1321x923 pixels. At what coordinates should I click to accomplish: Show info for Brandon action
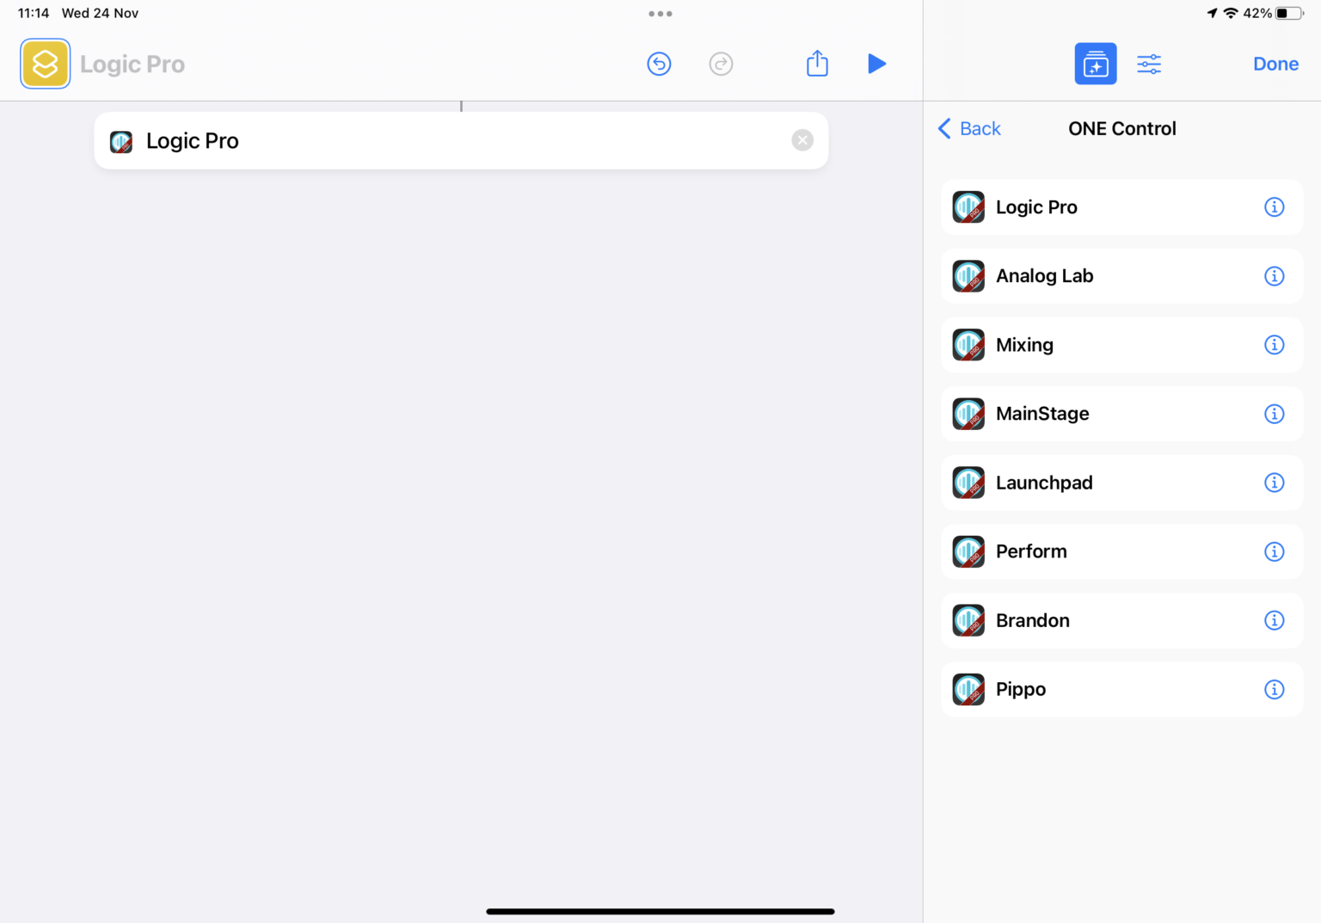pyautogui.click(x=1274, y=620)
